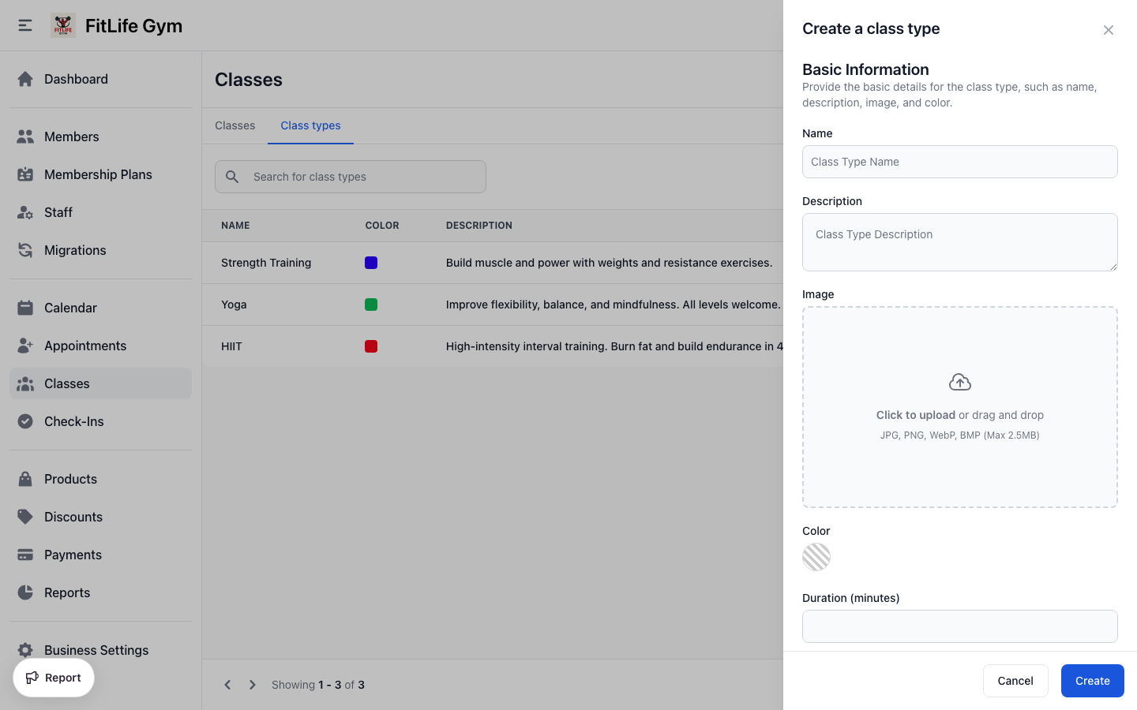Open the Calendar view

coord(69,308)
